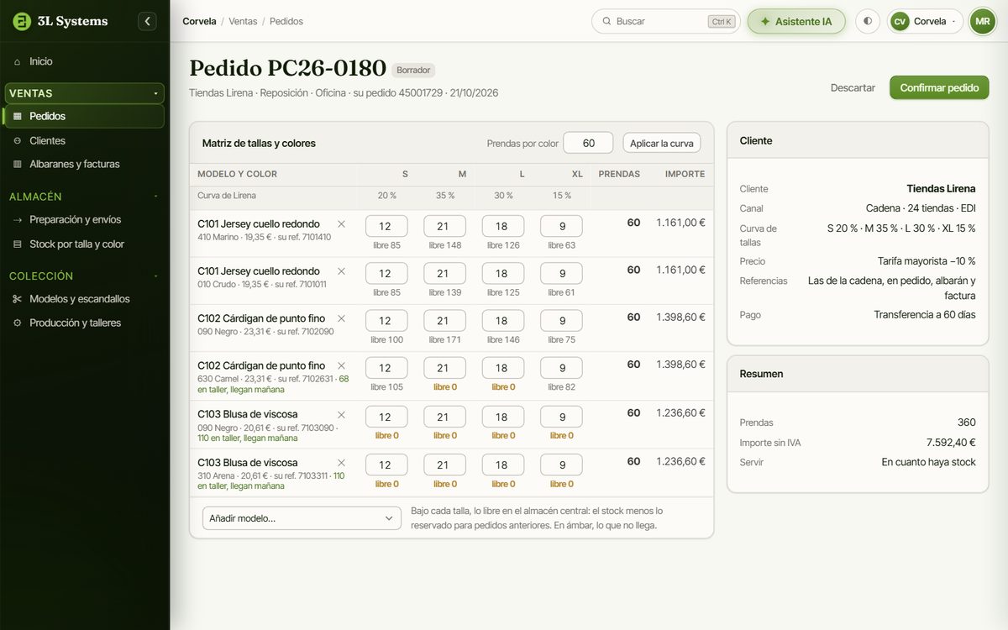Click Descartar to discard the order
This screenshot has height=630, width=1008.
click(x=853, y=87)
